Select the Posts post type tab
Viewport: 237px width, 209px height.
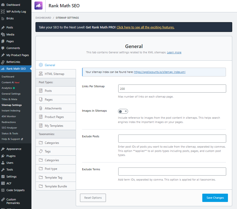coord(56,91)
